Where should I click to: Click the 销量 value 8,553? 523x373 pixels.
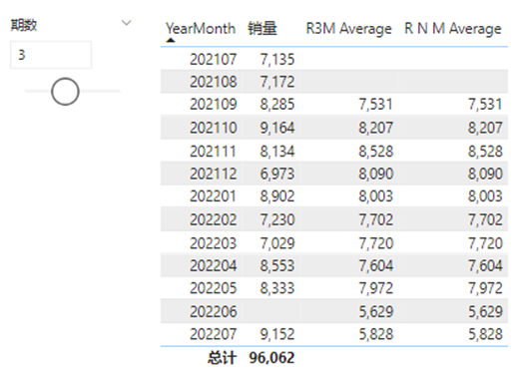tap(277, 265)
